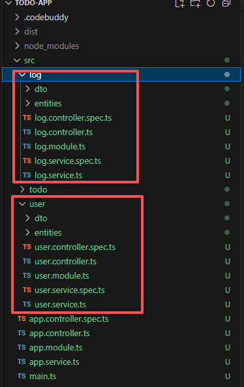Open log.controller.spec.ts file

73,118
